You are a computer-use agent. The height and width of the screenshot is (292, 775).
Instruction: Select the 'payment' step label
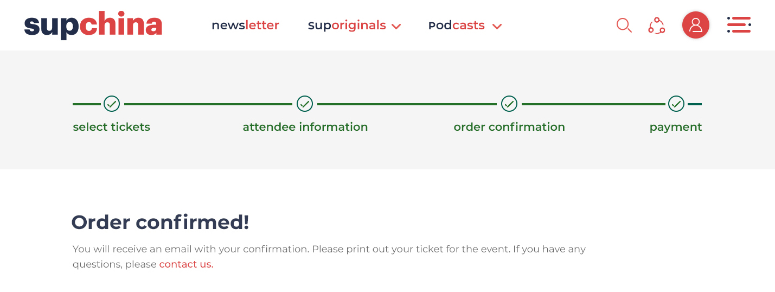(676, 128)
